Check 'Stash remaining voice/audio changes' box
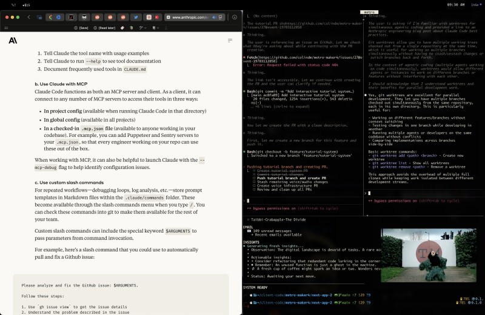Image resolution: width=485 pixels, height=315 pixels. [254, 182]
